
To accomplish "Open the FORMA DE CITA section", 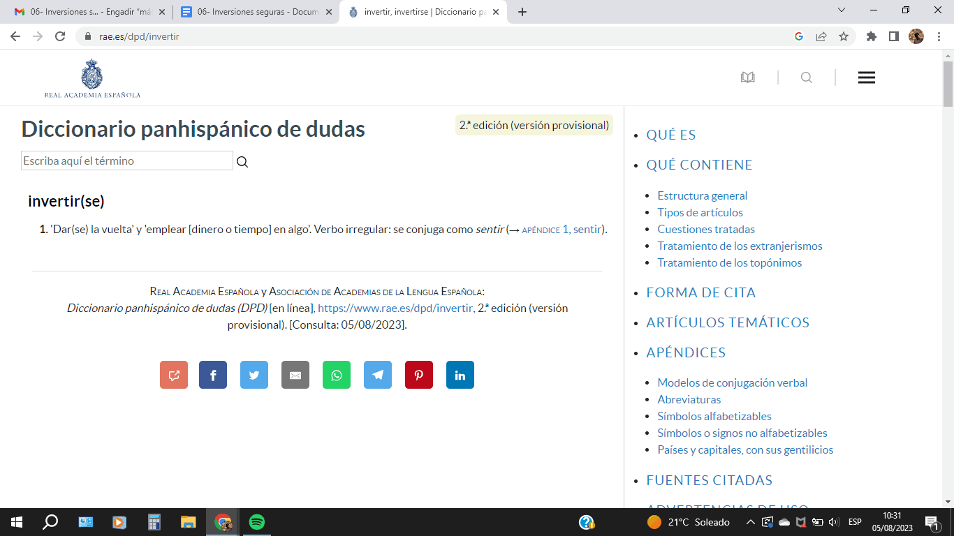I will point(701,292).
